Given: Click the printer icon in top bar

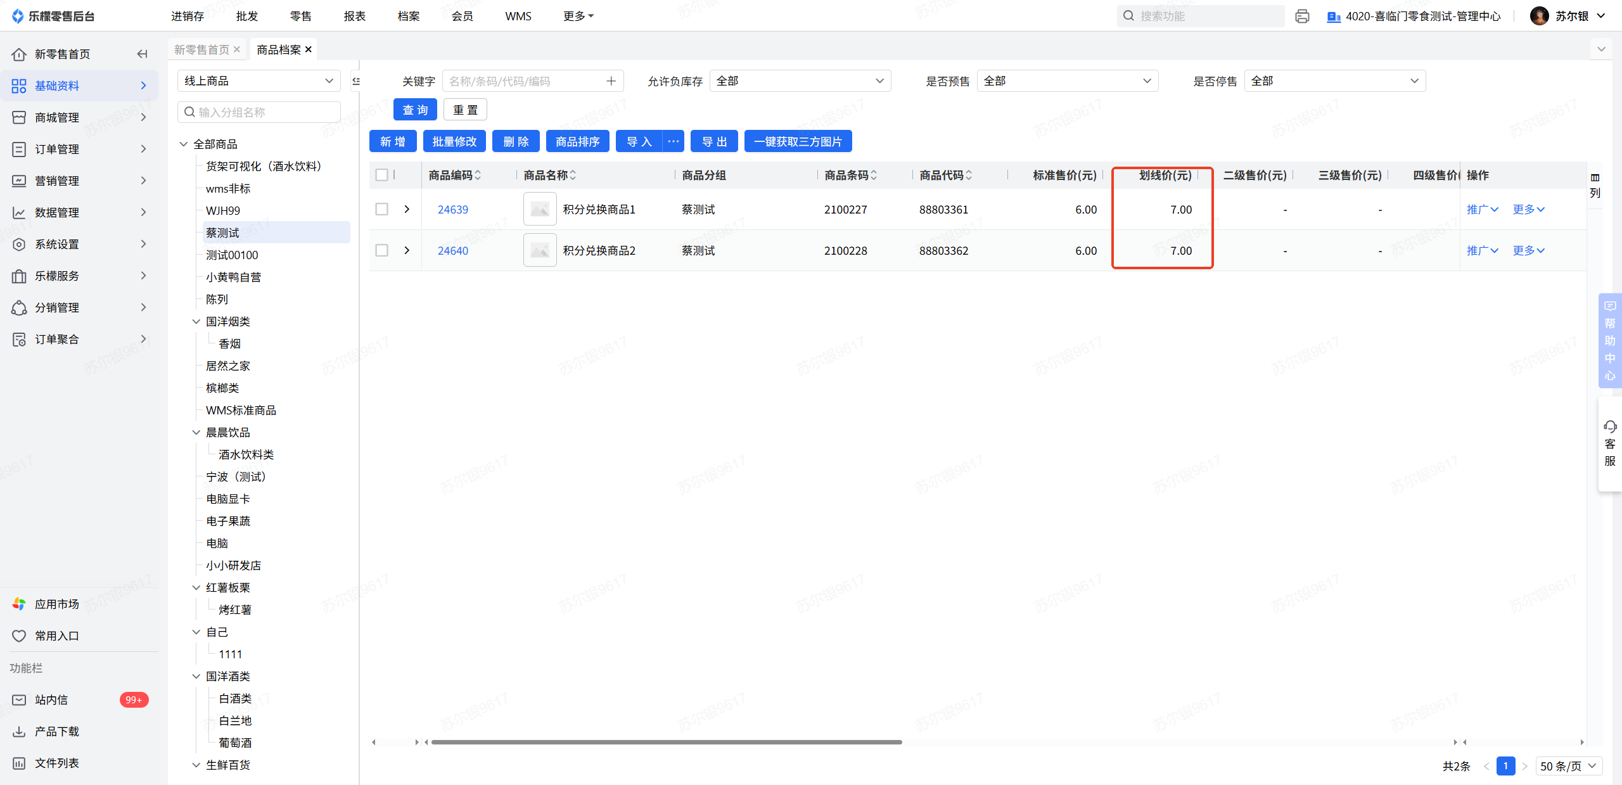Looking at the screenshot, I should tap(1302, 16).
